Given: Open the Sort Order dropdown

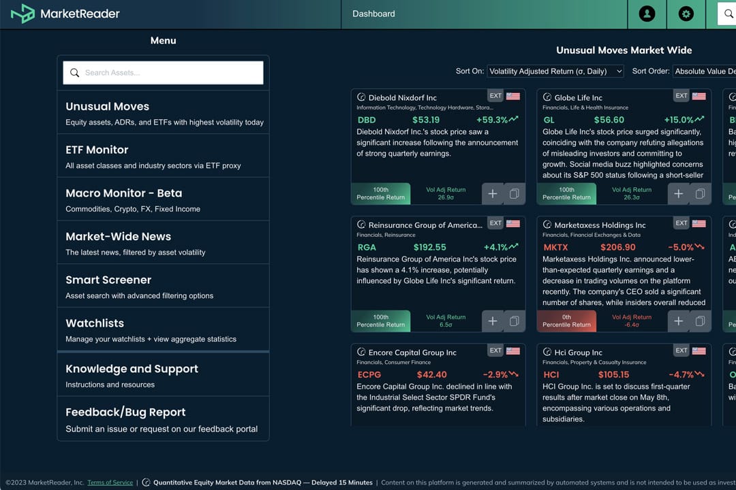Looking at the screenshot, I should pos(704,71).
